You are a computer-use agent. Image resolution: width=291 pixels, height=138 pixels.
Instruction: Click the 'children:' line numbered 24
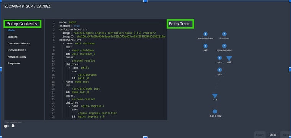[x=72, y=103]
